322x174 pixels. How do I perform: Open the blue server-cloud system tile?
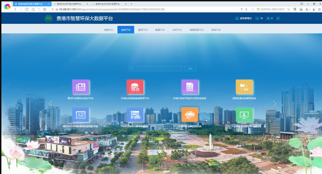tap(135, 115)
